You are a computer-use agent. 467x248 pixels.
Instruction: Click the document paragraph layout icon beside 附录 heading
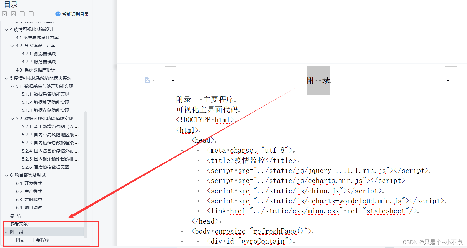[x=148, y=80]
